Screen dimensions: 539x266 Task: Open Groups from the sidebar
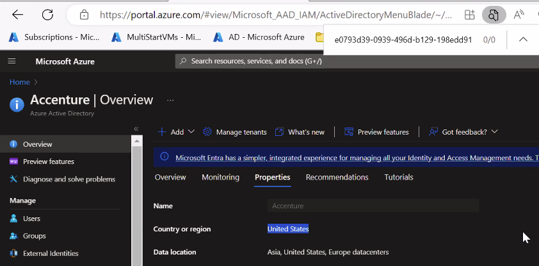pos(33,236)
